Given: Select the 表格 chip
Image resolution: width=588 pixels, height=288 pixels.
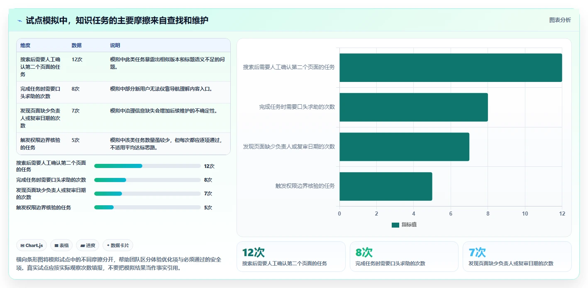Looking at the screenshot, I should (61, 245).
